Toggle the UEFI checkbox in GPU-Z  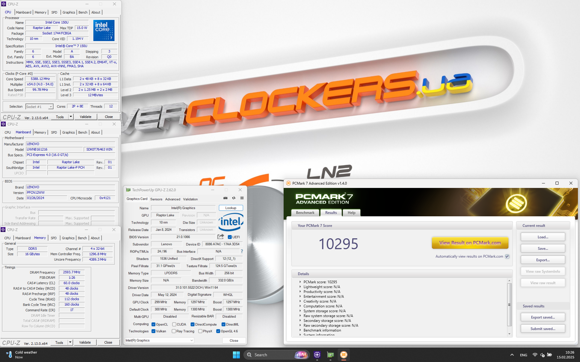pos(230,237)
